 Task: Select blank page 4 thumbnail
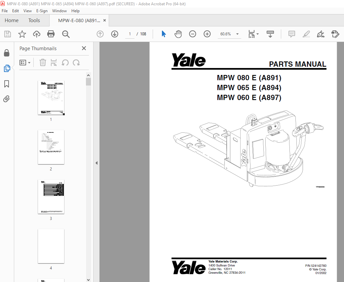pos(51,246)
